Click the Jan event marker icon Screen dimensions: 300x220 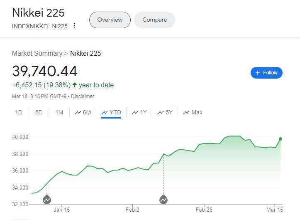[47, 200]
